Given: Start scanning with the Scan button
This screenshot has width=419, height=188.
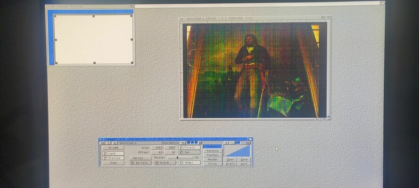Looking at the screenshot, I should click(x=113, y=163).
